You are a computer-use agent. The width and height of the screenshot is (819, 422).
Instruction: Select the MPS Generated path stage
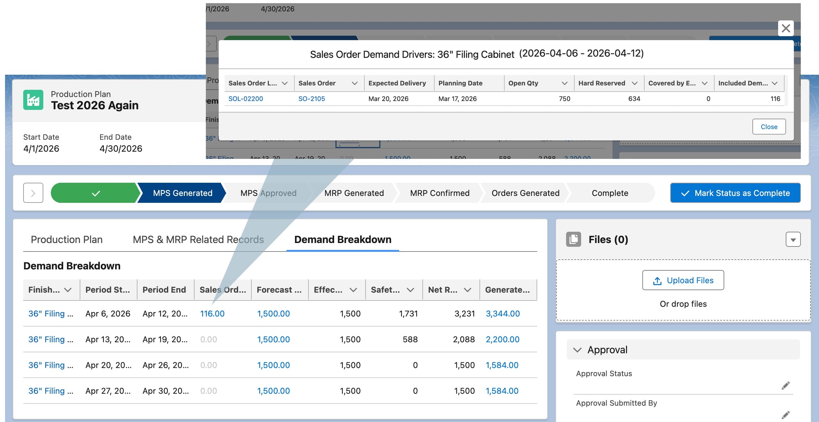point(183,193)
